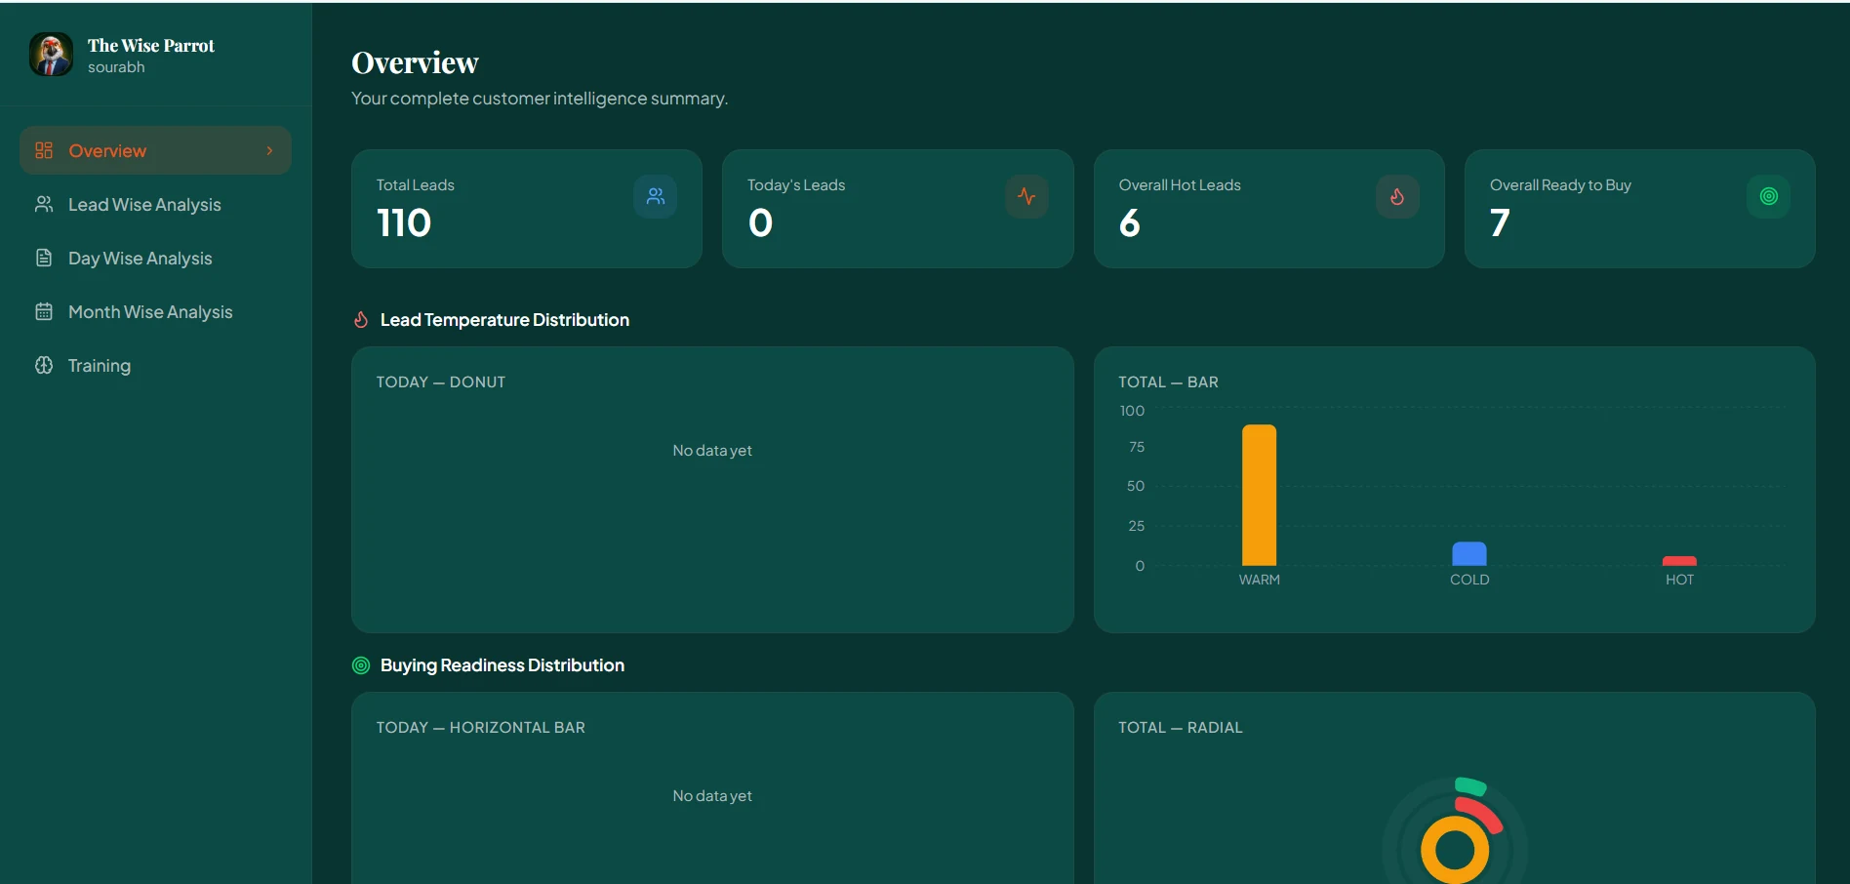Viewport: 1850px width, 884px height.
Task: Click the red HOT bar in chart
Action: tap(1679, 561)
